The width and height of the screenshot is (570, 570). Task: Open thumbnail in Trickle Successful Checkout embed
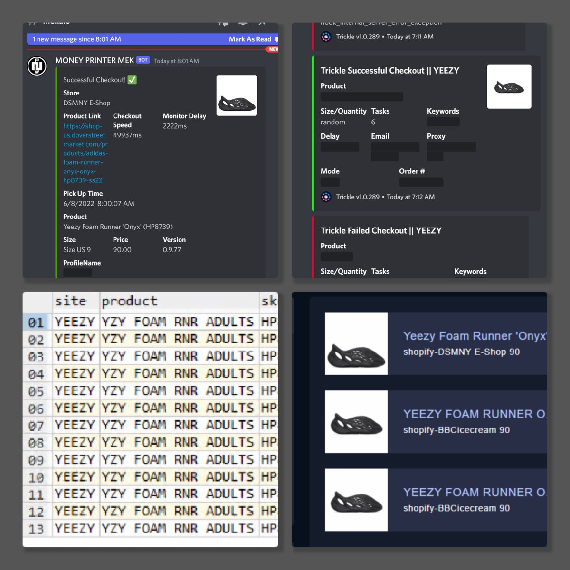[x=509, y=86]
